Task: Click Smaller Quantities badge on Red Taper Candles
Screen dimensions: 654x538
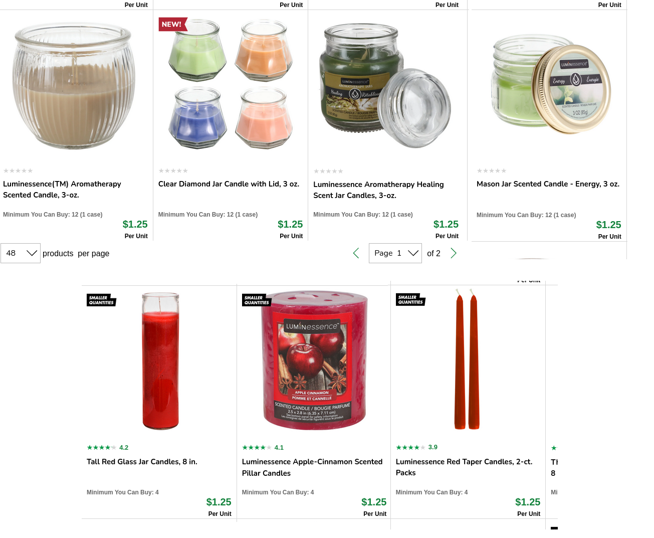Action: point(410,299)
